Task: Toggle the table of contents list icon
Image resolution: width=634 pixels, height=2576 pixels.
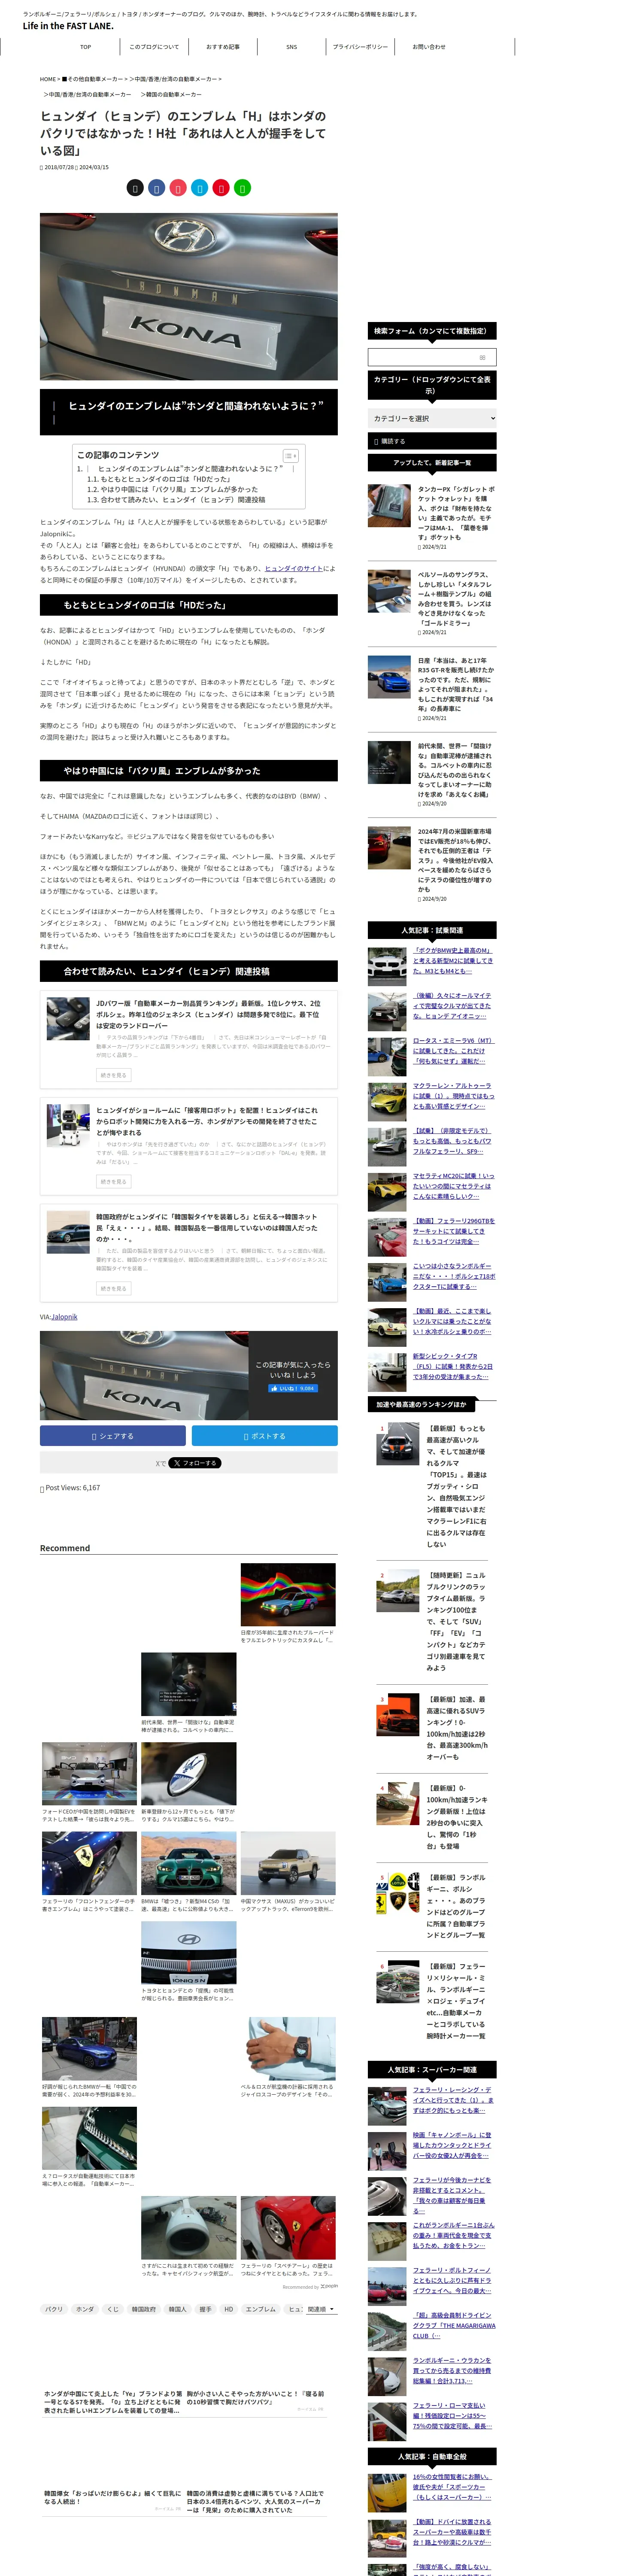Action: (290, 455)
